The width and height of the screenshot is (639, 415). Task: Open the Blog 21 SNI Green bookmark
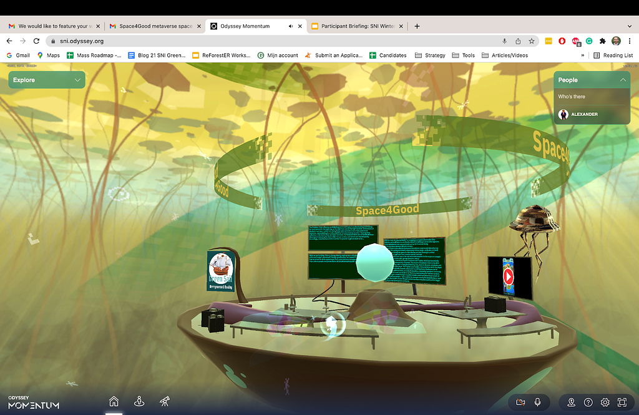[157, 55]
